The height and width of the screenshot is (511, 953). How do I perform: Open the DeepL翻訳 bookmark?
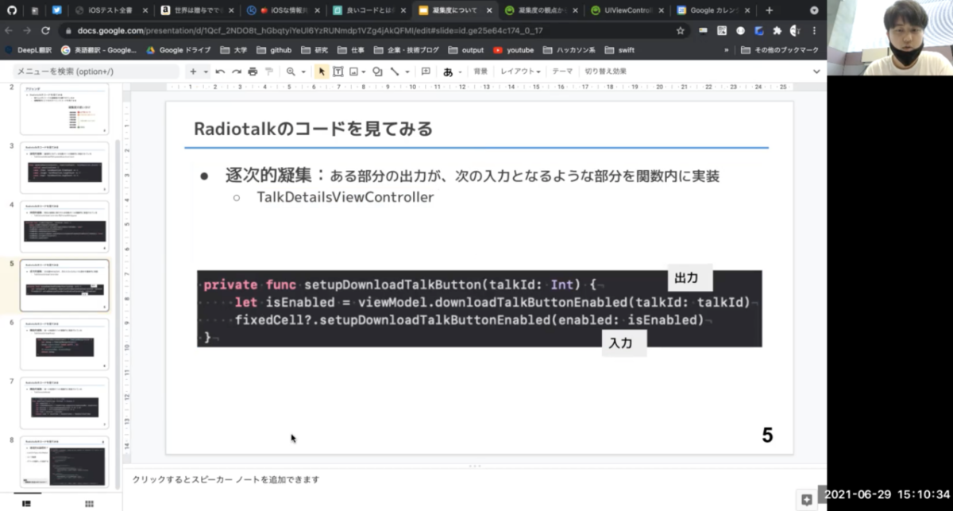point(29,49)
